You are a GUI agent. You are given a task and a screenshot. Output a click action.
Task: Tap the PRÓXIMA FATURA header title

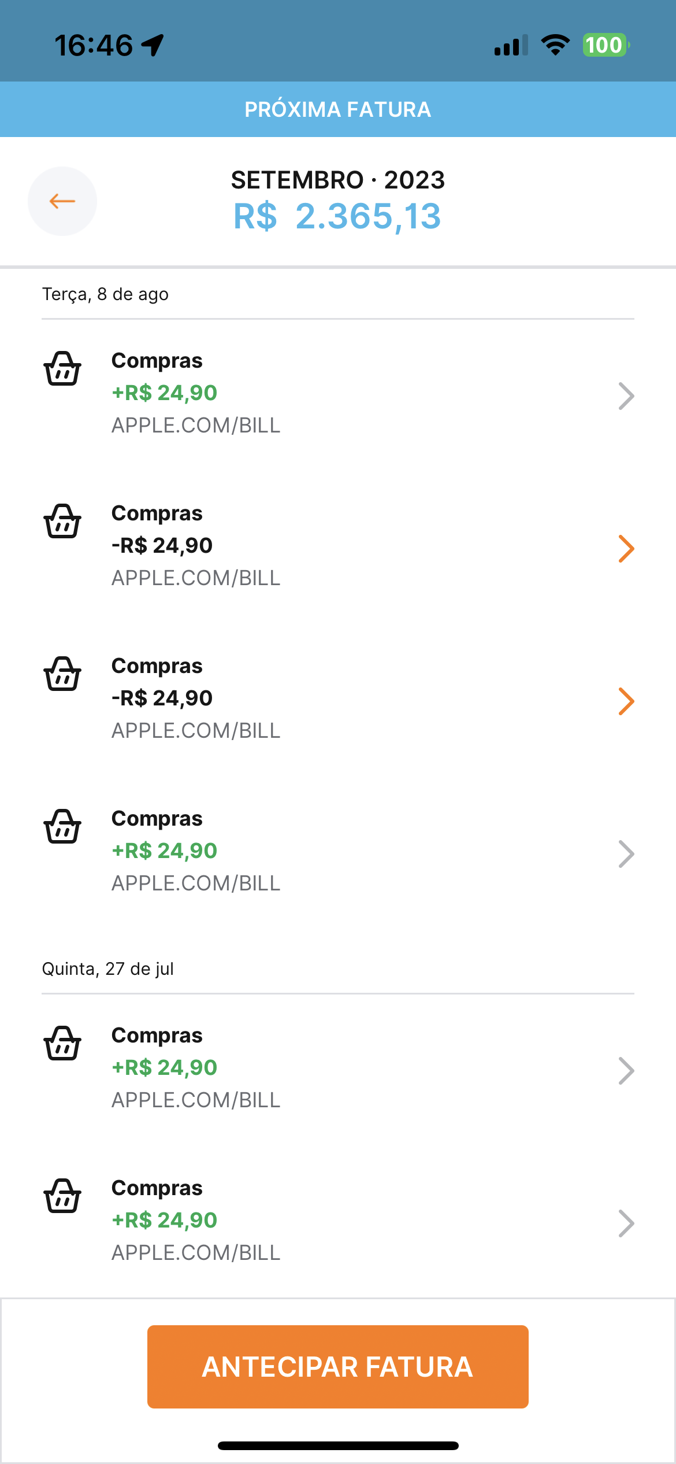[338, 109]
